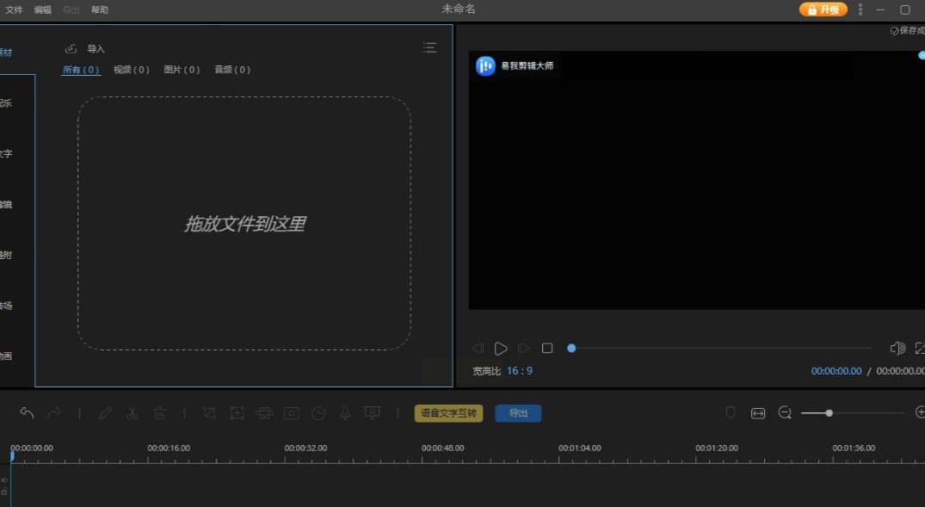The height and width of the screenshot is (507, 925).
Task: Switch to the 图片 (0) tab
Action: point(182,70)
